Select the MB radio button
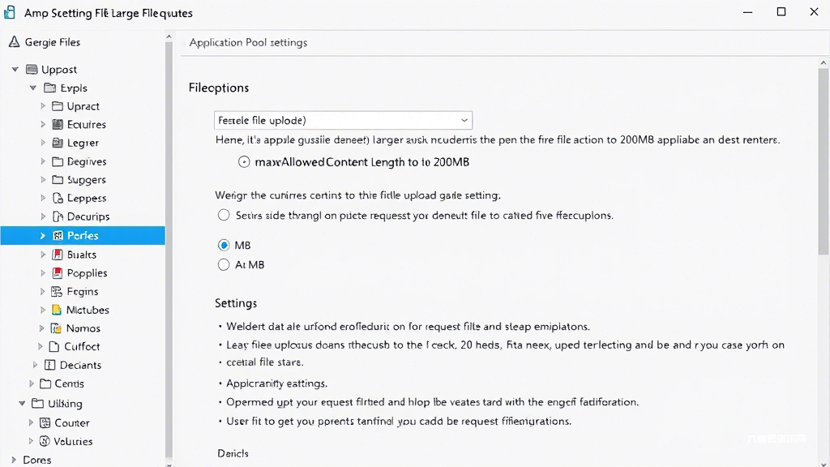This screenshot has width=830, height=467. click(224, 245)
